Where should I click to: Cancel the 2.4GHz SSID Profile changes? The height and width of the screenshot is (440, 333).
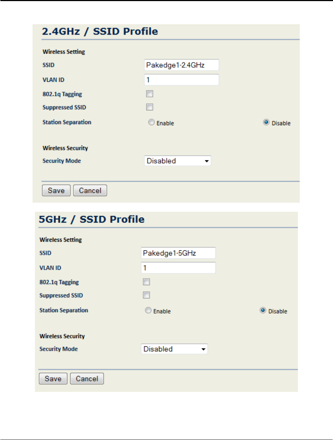click(x=90, y=191)
